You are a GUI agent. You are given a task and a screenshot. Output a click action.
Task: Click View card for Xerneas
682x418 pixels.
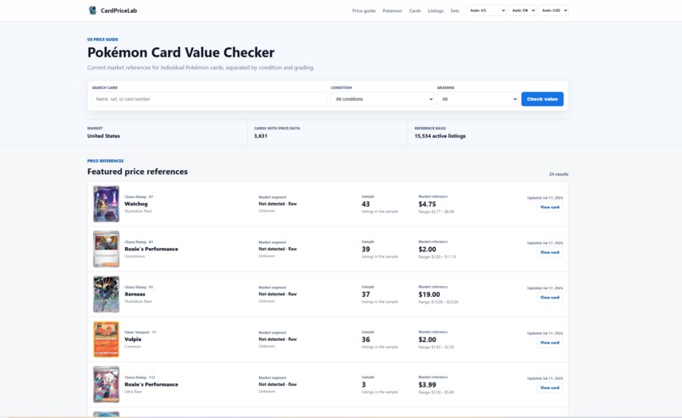tap(549, 298)
